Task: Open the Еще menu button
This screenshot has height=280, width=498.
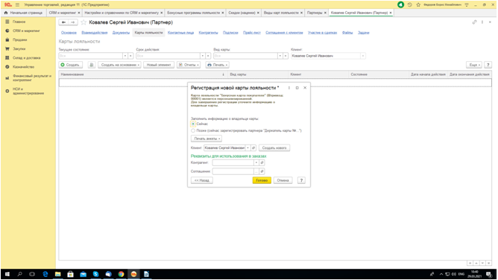Action: point(474,65)
